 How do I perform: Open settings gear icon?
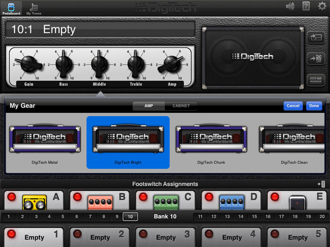322,6
